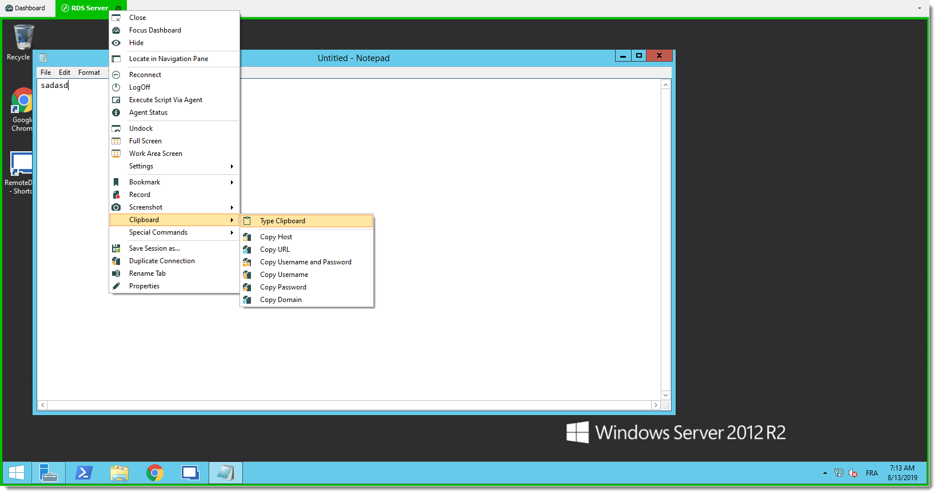Click the Record icon
The height and width of the screenshot is (495, 938).
pyautogui.click(x=116, y=195)
